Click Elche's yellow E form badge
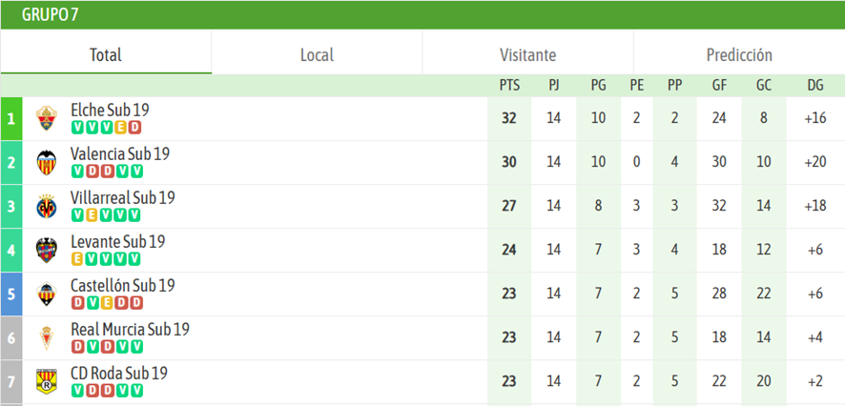Viewport: 845px width, 406px height. (x=120, y=127)
